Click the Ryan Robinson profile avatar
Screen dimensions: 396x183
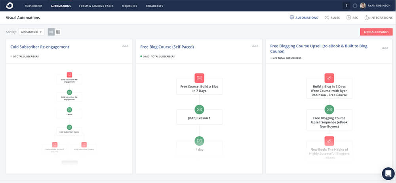click(x=363, y=6)
